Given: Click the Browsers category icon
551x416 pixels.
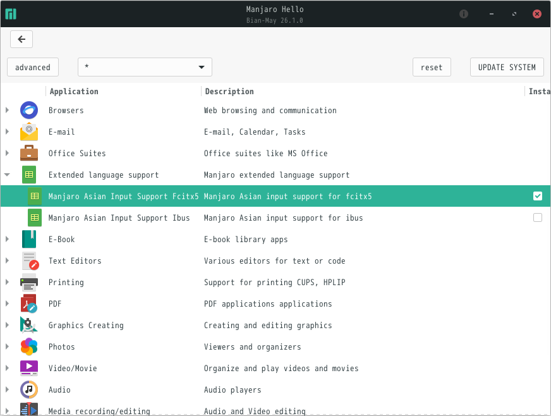Looking at the screenshot, I should pos(29,110).
